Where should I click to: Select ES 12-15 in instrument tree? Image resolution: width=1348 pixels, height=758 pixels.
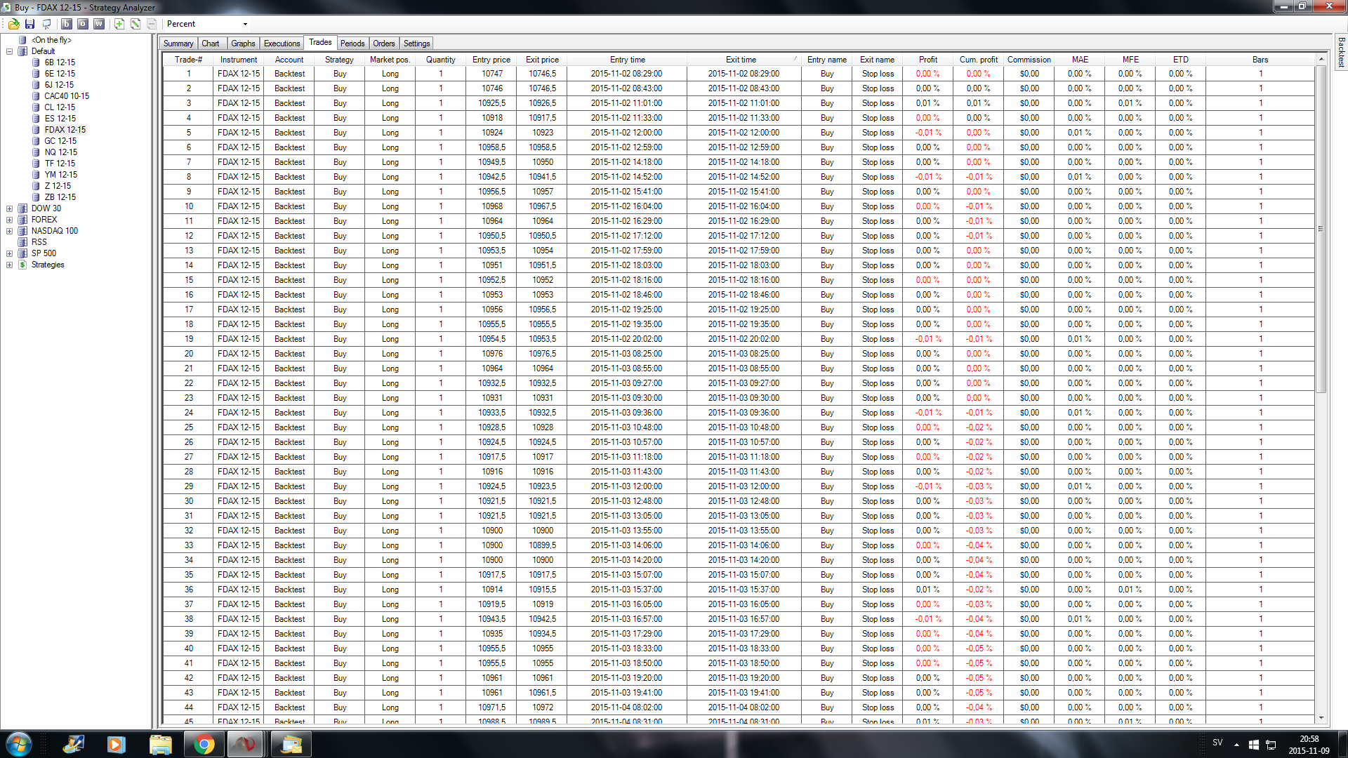pyautogui.click(x=60, y=119)
